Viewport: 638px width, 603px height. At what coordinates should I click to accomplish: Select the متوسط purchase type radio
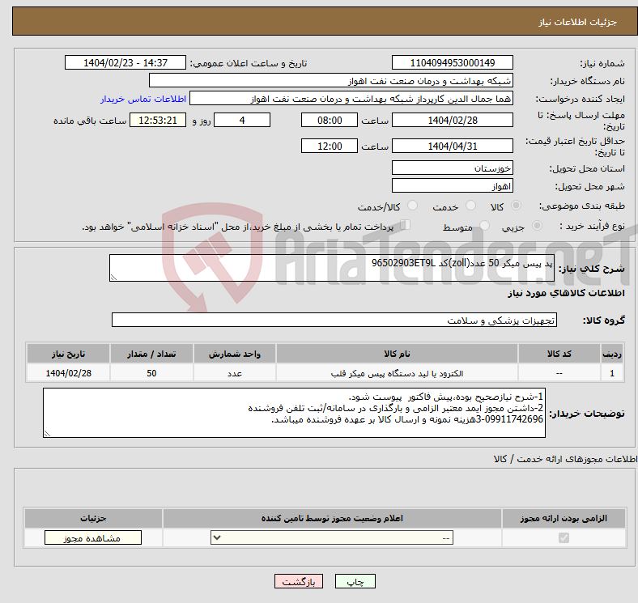pyautogui.click(x=484, y=225)
